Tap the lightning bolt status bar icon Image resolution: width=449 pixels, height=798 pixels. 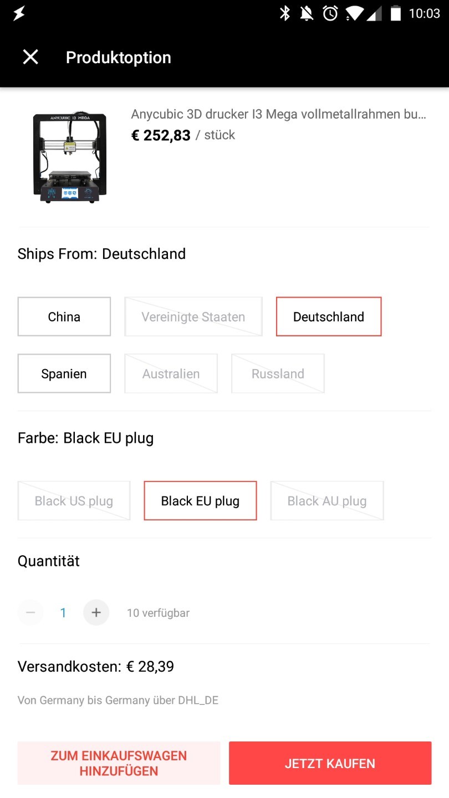pos(19,13)
